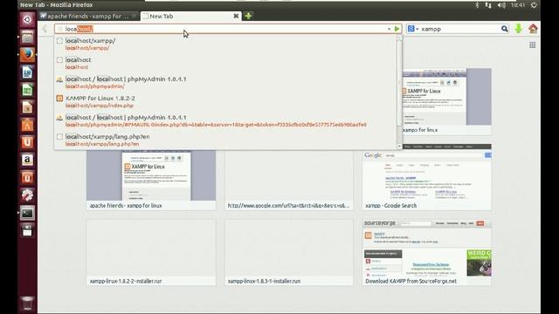
Task: Close the New Tab tab
Action: (x=236, y=16)
